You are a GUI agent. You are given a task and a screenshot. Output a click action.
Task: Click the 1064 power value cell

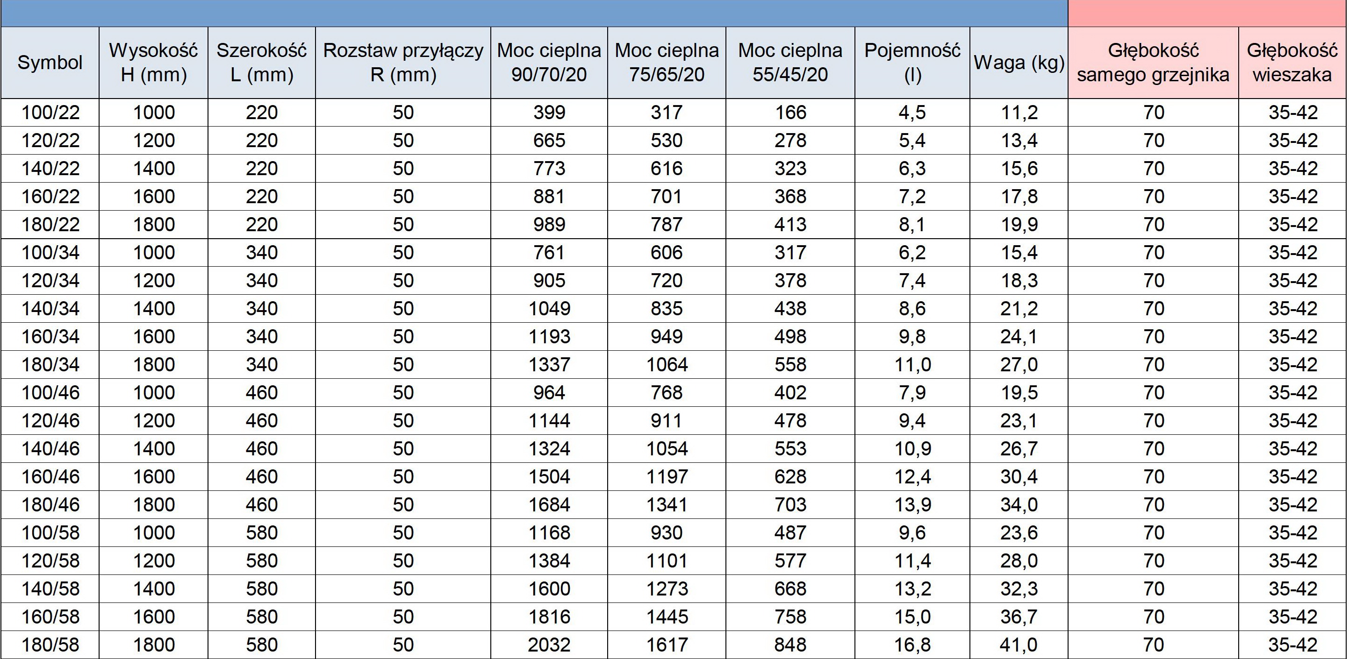(x=667, y=365)
